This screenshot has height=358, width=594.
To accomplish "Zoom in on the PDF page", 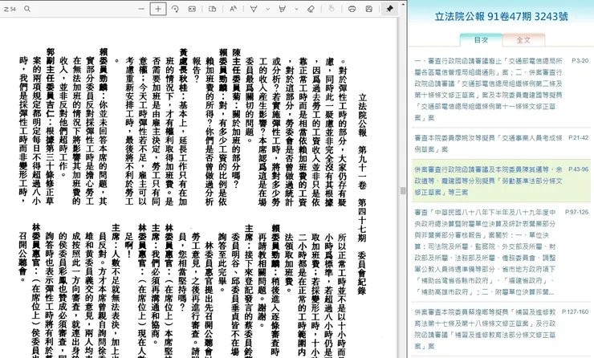I will point(158,9).
